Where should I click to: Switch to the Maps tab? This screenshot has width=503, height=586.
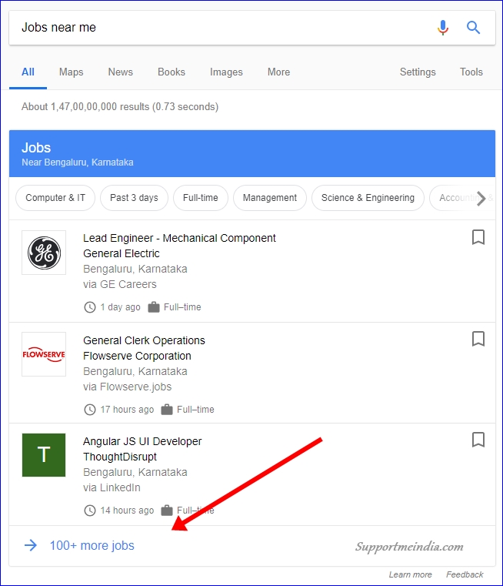coord(71,72)
